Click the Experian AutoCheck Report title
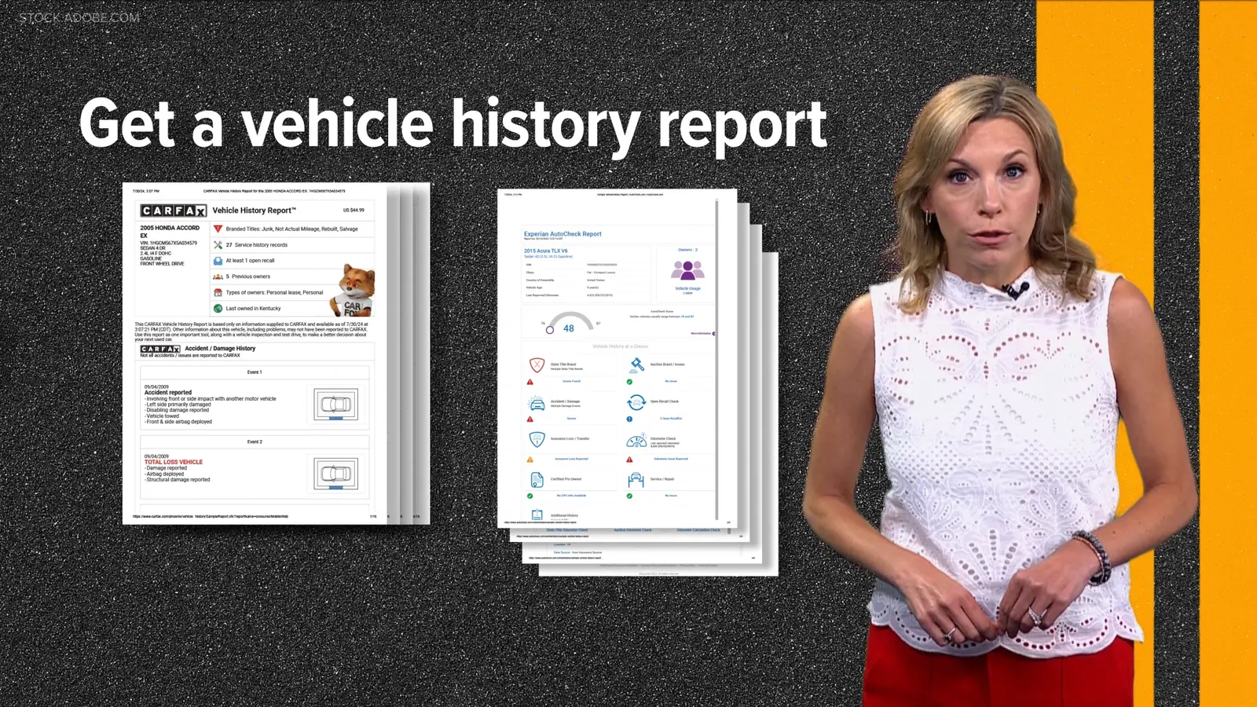Screen dimensions: 1257x707 click(x=563, y=234)
